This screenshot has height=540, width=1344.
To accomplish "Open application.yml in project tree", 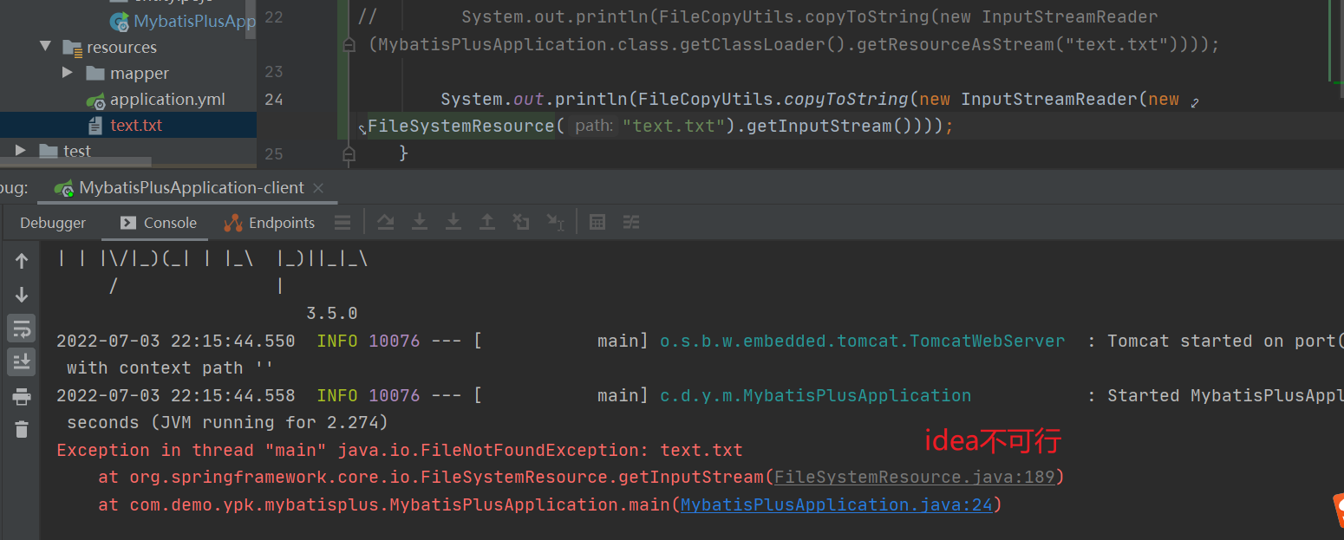I will click(x=167, y=99).
